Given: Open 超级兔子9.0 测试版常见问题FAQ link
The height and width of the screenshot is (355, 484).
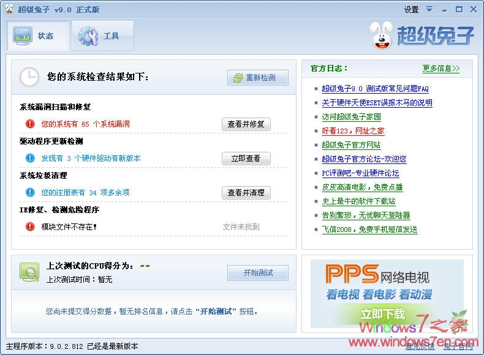Looking at the screenshot, I should [375, 89].
